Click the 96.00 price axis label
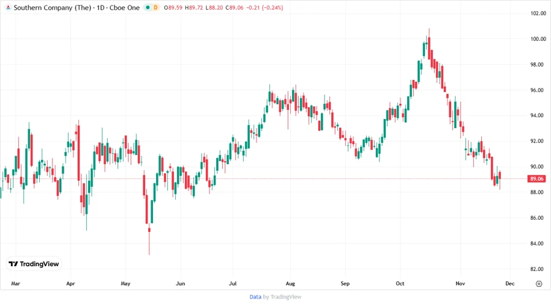The width and height of the screenshot is (551, 304). pyautogui.click(x=537, y=90)
